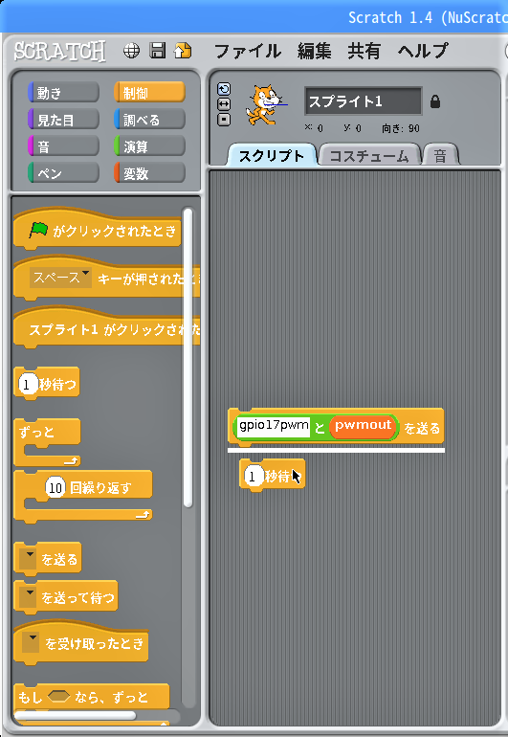Select the 音 block category

63,146
